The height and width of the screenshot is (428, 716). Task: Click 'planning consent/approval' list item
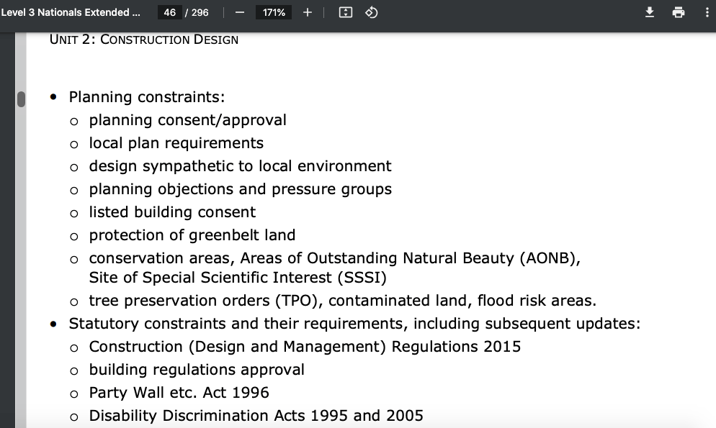point(187,120)
